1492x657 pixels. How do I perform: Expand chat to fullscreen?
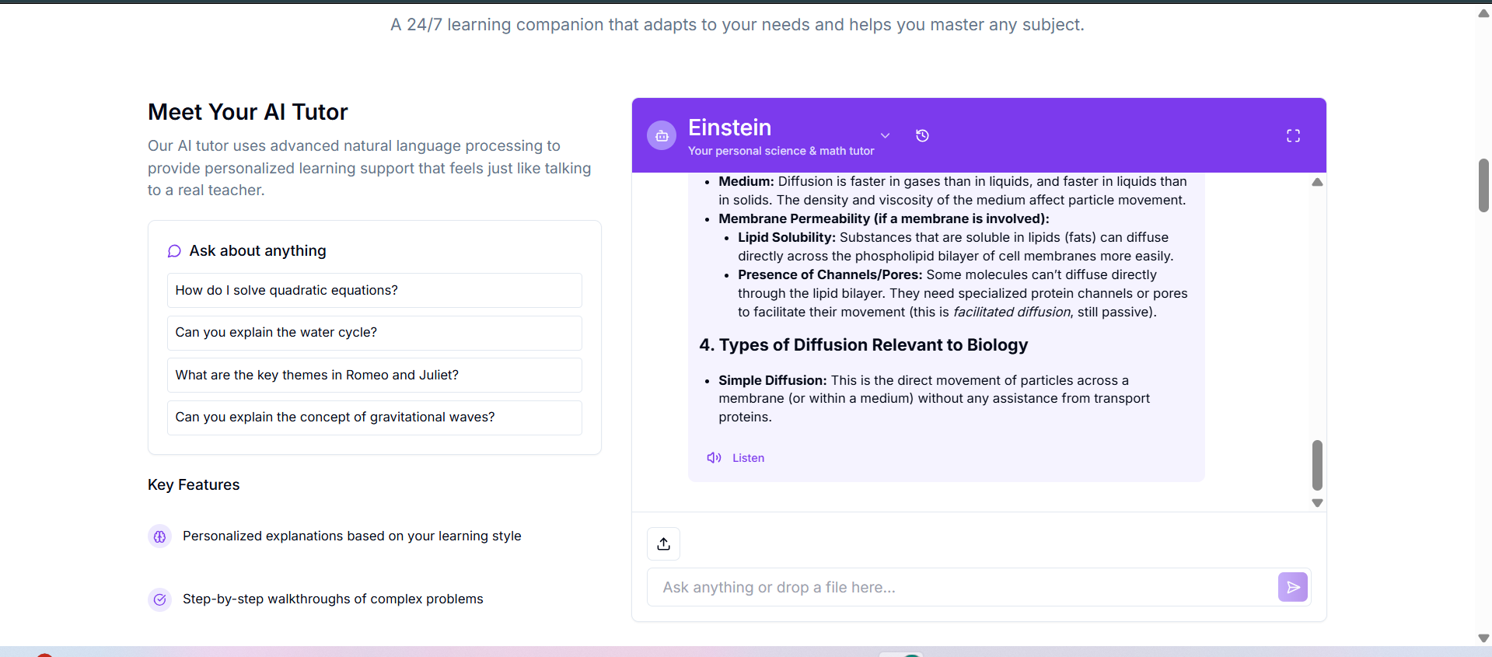click(x=1293, y=135)
